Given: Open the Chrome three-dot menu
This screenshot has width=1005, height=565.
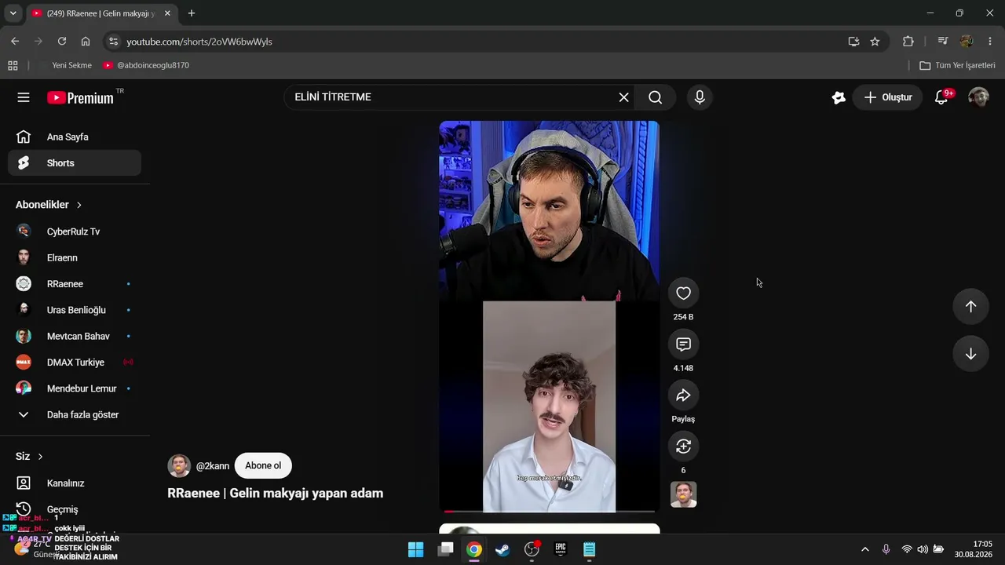Looking at the screenshot, I should click(990, 42).
